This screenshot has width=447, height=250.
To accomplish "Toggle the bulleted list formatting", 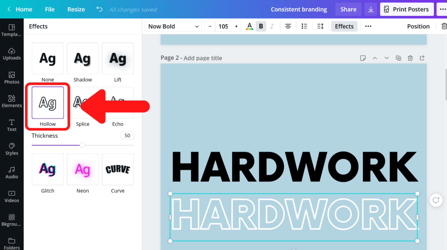I will click(x=304, y=26).
